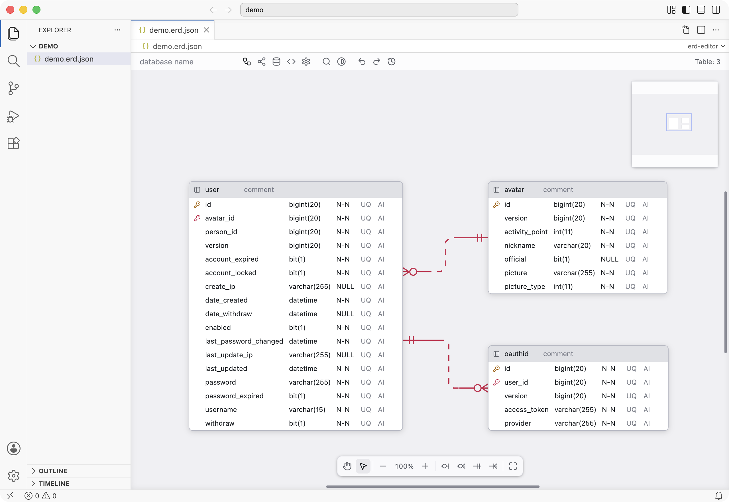Viewport: 729px width, 502px height.
Task: Open the Explorer more actions menu
Action: coord(117,30)
